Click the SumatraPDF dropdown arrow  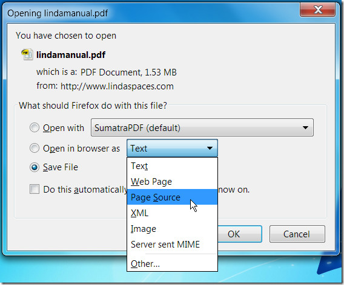click(x=305, y=127)
